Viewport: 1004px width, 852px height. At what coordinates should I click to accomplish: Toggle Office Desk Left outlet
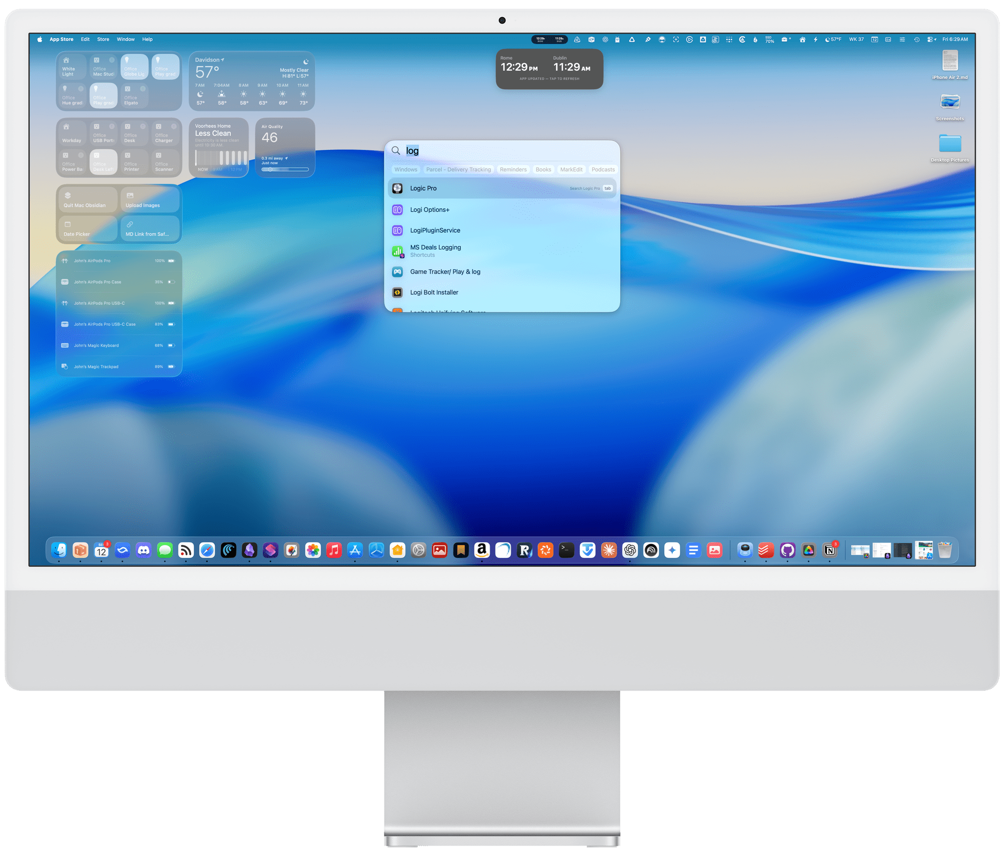[103, 162]
